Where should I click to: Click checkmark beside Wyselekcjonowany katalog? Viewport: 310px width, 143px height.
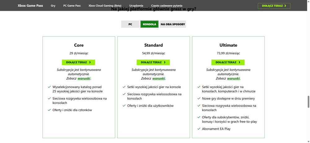pyautogui.click(x=49, y=87)
